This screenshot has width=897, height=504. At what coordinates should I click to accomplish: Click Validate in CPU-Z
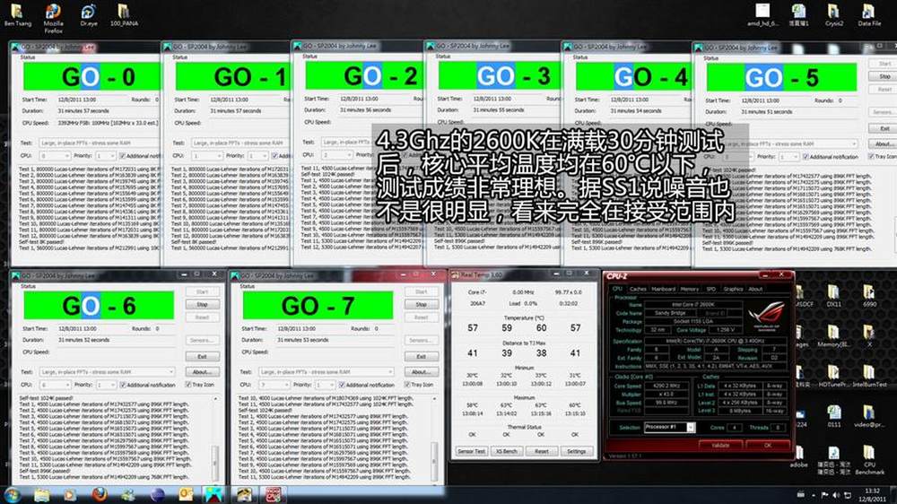(721, 445)
